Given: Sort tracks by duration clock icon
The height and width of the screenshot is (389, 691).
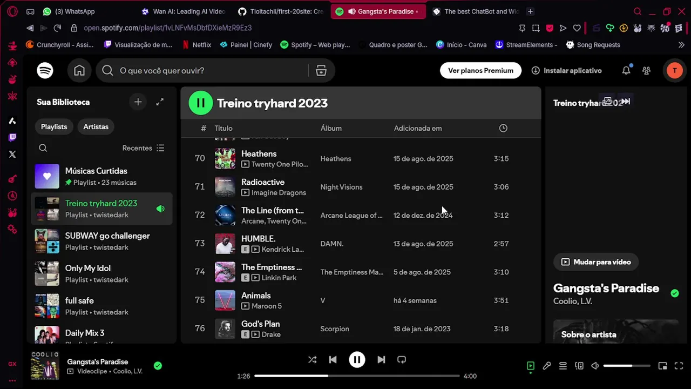Looking at the screenshot, I should (503, 128).
